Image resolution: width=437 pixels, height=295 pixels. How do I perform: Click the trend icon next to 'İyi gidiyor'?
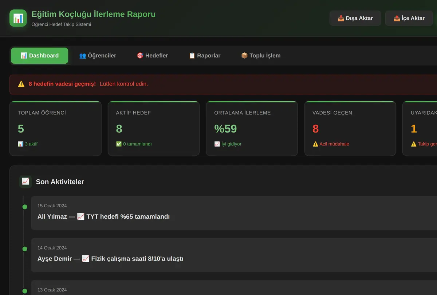click(x=217, y=144)
